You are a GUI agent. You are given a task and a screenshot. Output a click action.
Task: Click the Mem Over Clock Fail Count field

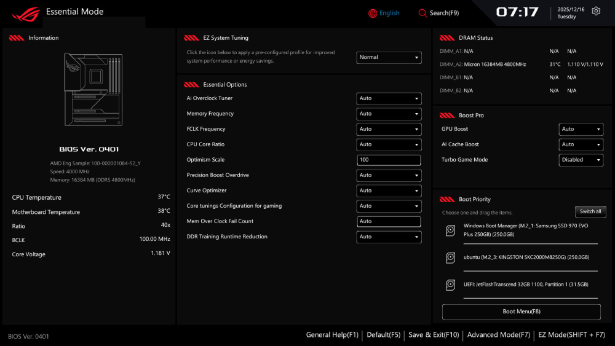[389, 221]
